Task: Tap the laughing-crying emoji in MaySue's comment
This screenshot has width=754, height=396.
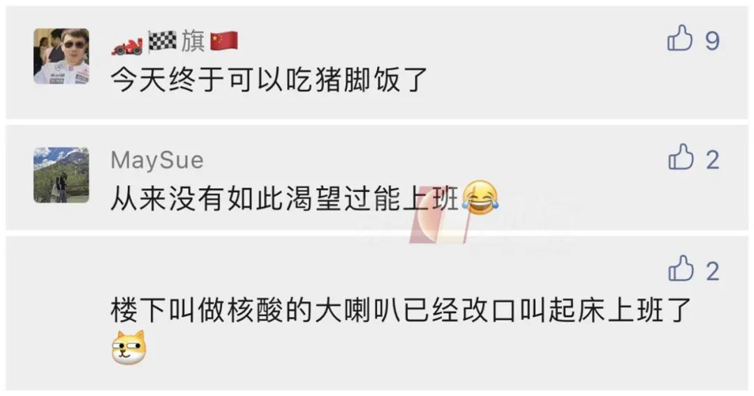Action: click(x=480, y=197)
